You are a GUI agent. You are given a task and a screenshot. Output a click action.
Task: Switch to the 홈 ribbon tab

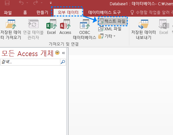(x=25, y=12)
